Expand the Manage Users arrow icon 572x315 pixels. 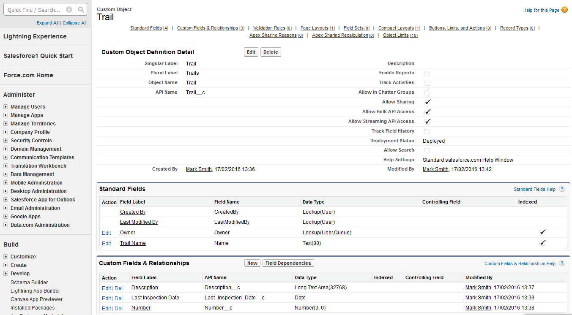(x=6, y=107)
